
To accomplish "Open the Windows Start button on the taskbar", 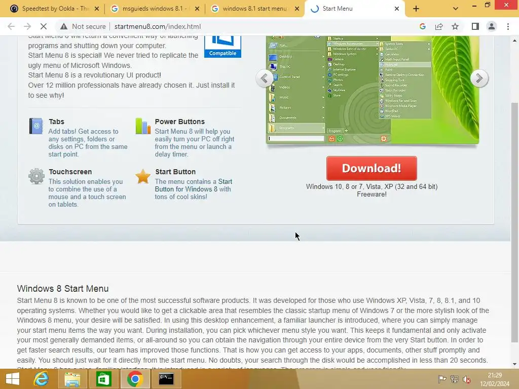I will click(x=13, y=379).
